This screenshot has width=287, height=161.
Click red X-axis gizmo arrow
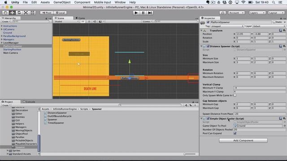pyautogui.click(x=146, y=78)
